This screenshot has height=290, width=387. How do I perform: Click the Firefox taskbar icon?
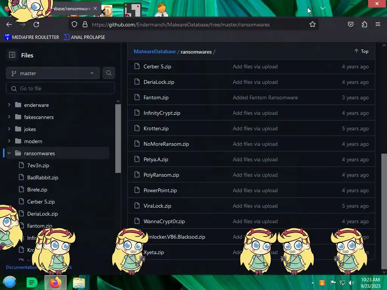pyautogui.click(x=56, y=282)
